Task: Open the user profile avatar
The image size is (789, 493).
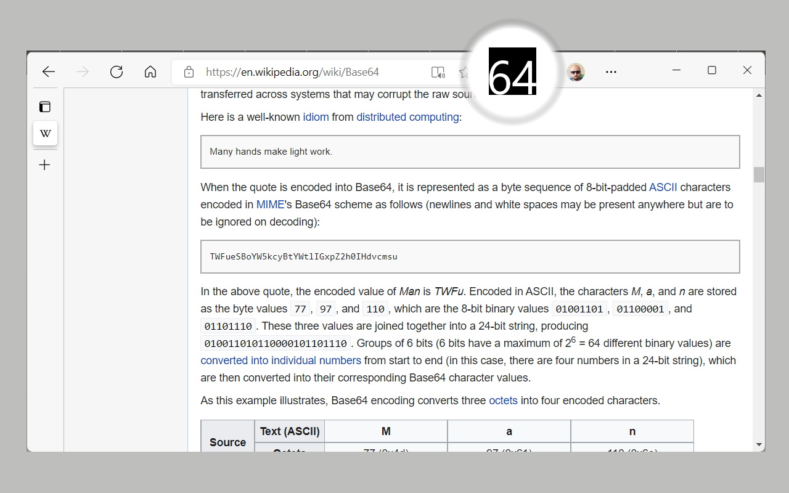Action: point(576,72)
